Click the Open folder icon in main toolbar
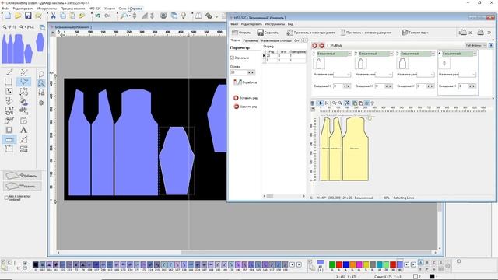The width and height of the screenshot is (498, 280). tap(18, 16)
